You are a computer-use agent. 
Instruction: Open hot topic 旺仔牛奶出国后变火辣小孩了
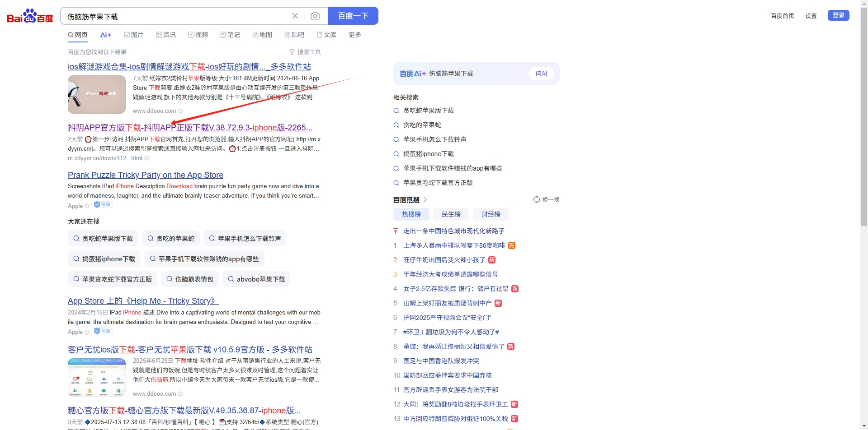pos(444,260)
